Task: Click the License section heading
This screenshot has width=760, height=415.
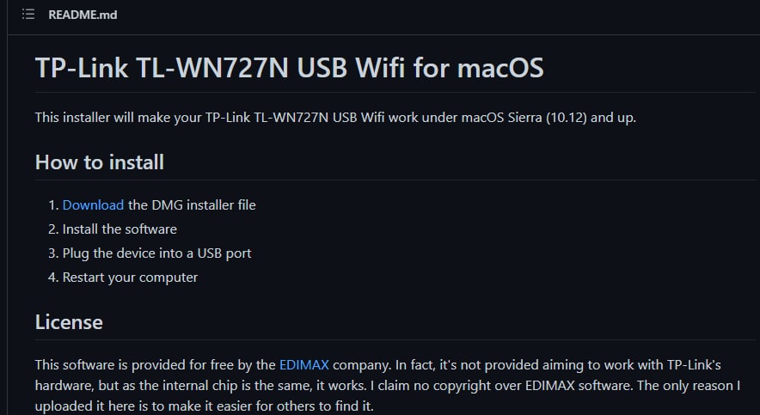Action: click(x=69, y=322)
